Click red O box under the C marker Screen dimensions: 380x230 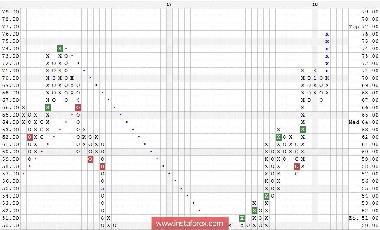click(x=297, y=167)
